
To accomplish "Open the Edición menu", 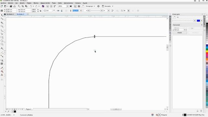I will coord(11,3).
